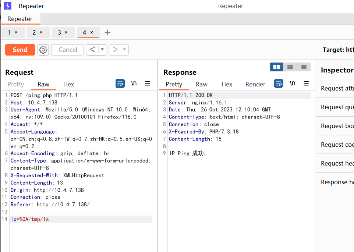Click the ip=%0A/tmp/ls request body line
The image size is (354, 252).
(x=30, y=219)
